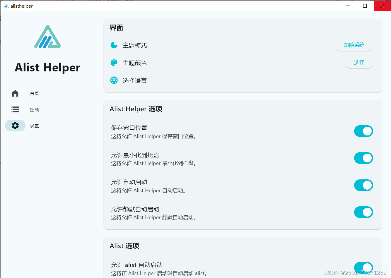Image resolution: width=391 pixels, height=278 pixels.
Task: Open the 挂载 navigation item
Action: coord(34,109)
